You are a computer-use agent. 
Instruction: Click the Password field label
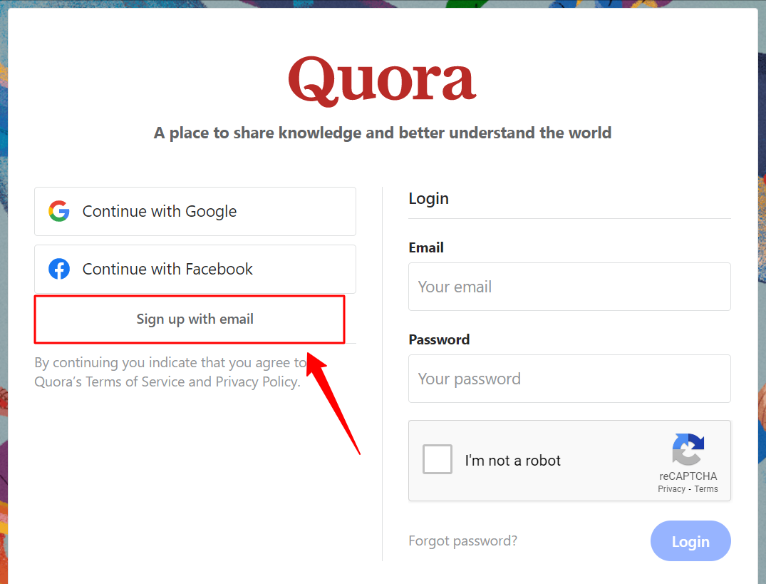tap(439, 339)
